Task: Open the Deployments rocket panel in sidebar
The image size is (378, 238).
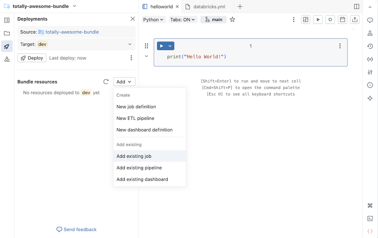Action: (6, 46)
